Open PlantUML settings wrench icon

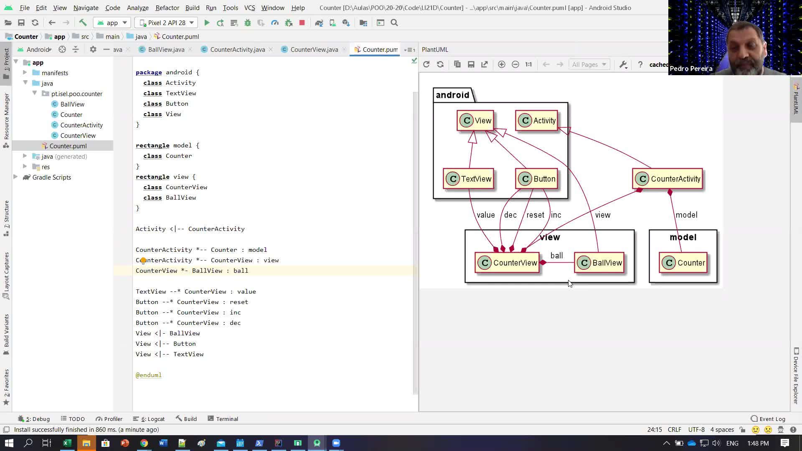click(x=623, y=64)
